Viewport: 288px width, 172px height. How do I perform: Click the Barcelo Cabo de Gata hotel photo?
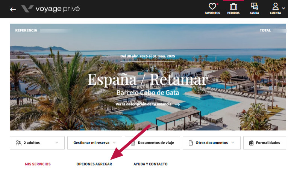point(148,77)
